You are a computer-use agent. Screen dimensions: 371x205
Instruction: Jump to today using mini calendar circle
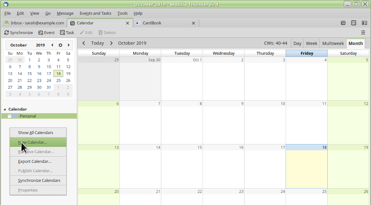[x=61, y=45]
